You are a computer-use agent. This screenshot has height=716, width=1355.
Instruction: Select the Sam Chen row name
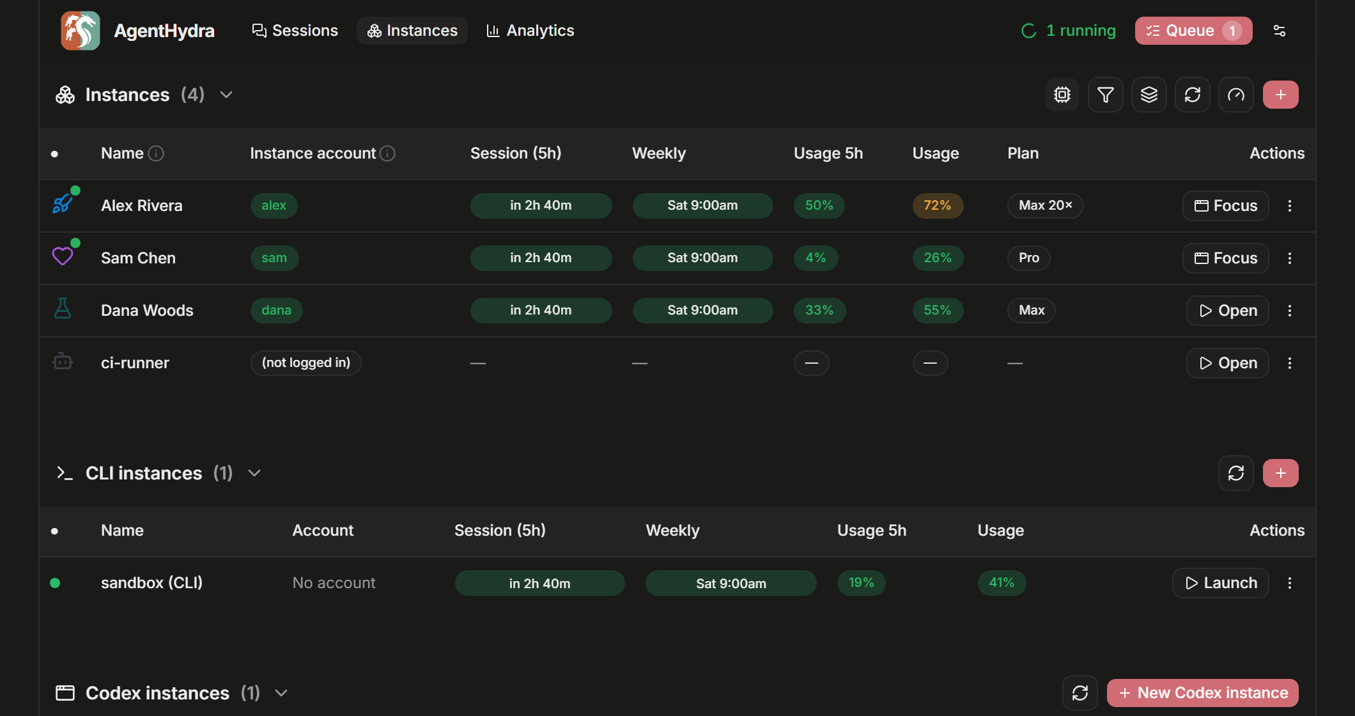coord(138,258)
